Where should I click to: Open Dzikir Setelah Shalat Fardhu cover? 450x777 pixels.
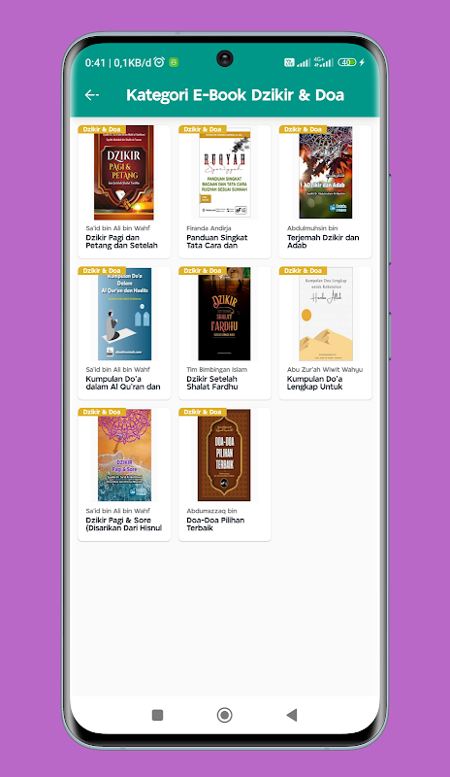coord(224,314)
